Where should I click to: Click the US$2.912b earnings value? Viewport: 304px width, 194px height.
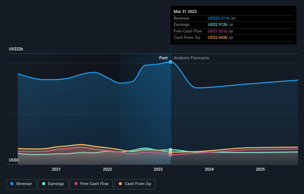coord(217,24)
